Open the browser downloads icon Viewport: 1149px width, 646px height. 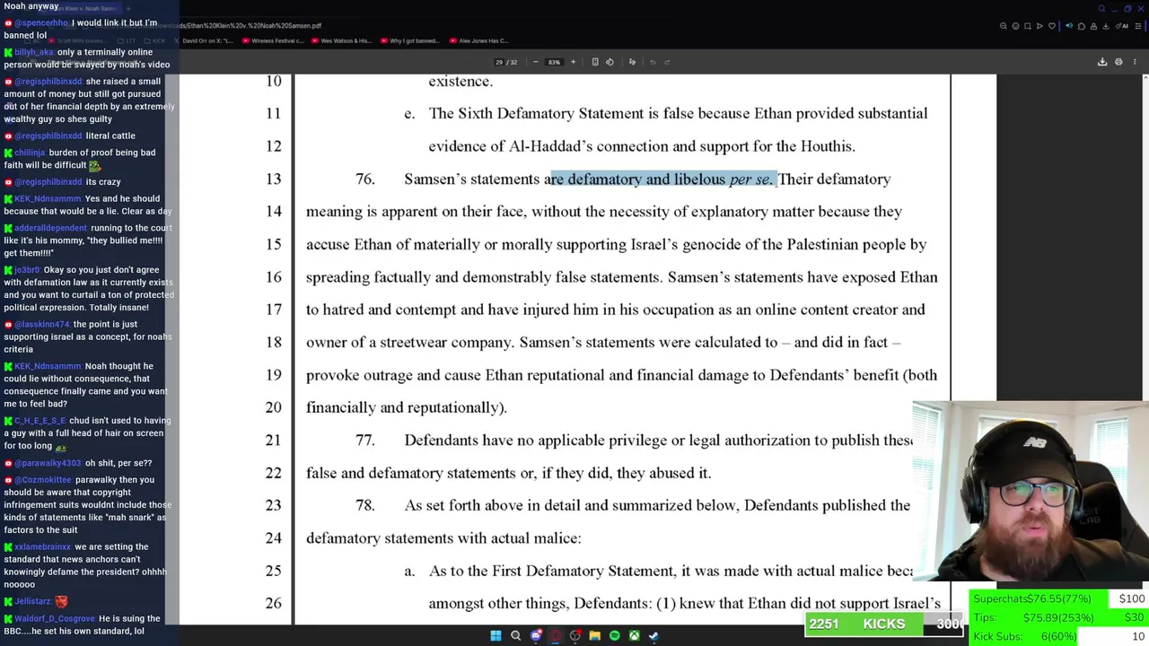point(1106,26)
